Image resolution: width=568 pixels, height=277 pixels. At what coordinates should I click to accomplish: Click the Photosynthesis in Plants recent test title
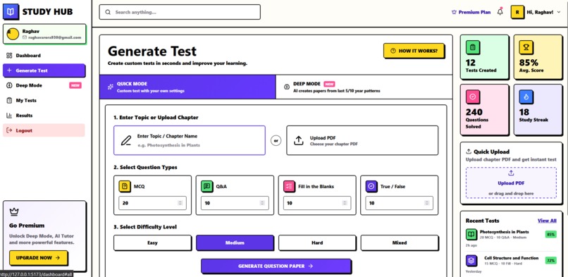pos(505,232)
